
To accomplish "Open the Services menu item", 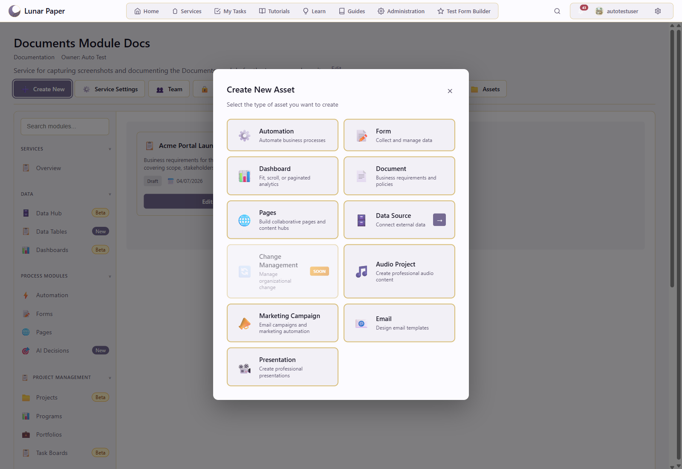I will (187, 11).
